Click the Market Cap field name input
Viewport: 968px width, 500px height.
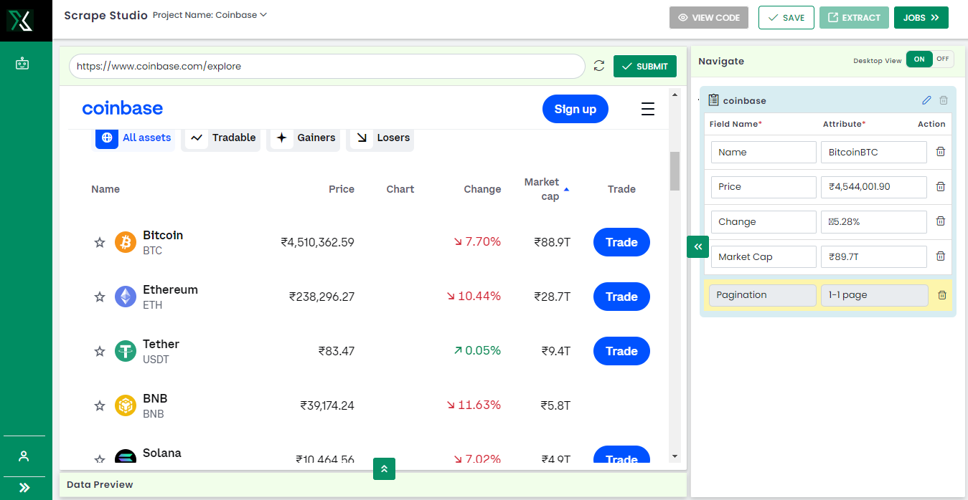tap(763, 256)
